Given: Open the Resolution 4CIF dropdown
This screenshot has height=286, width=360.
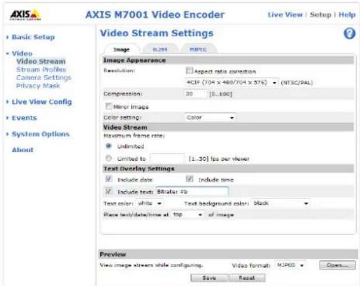Looking at the screenshot, I should coord(231,82).
